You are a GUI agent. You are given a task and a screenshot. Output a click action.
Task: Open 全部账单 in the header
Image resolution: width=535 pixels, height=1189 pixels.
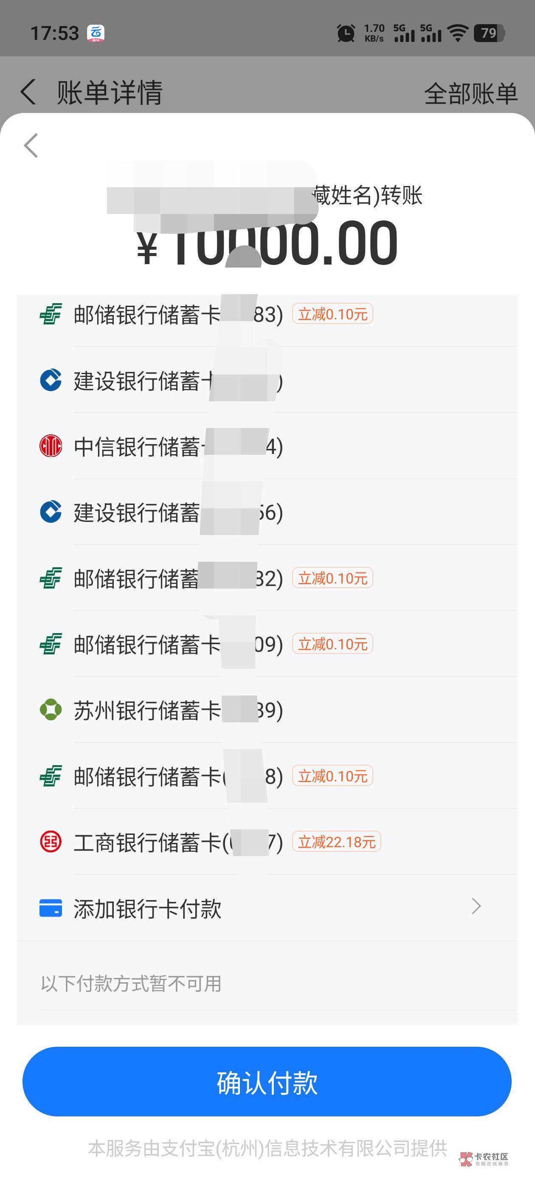tap(470, 94)
